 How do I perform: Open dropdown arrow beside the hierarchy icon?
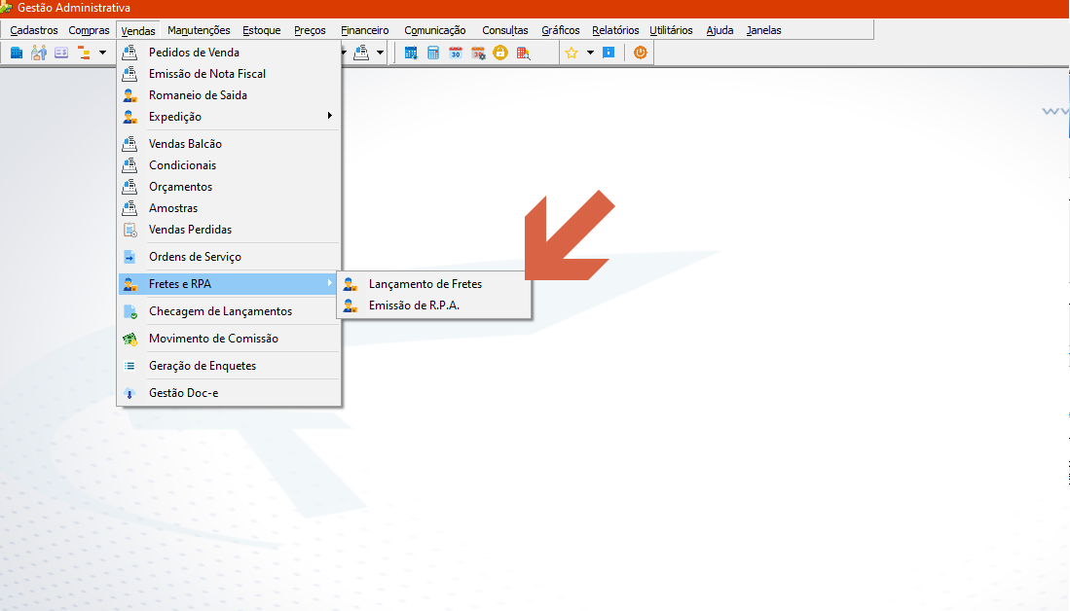tap(102, 53)
